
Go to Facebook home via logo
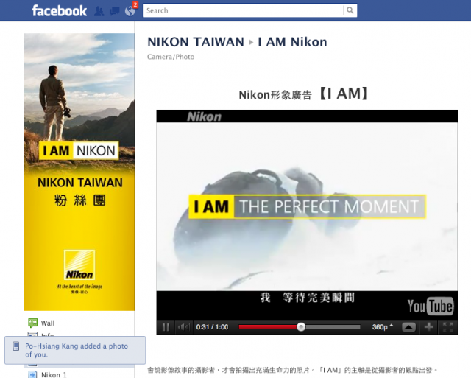click(60, 11)
